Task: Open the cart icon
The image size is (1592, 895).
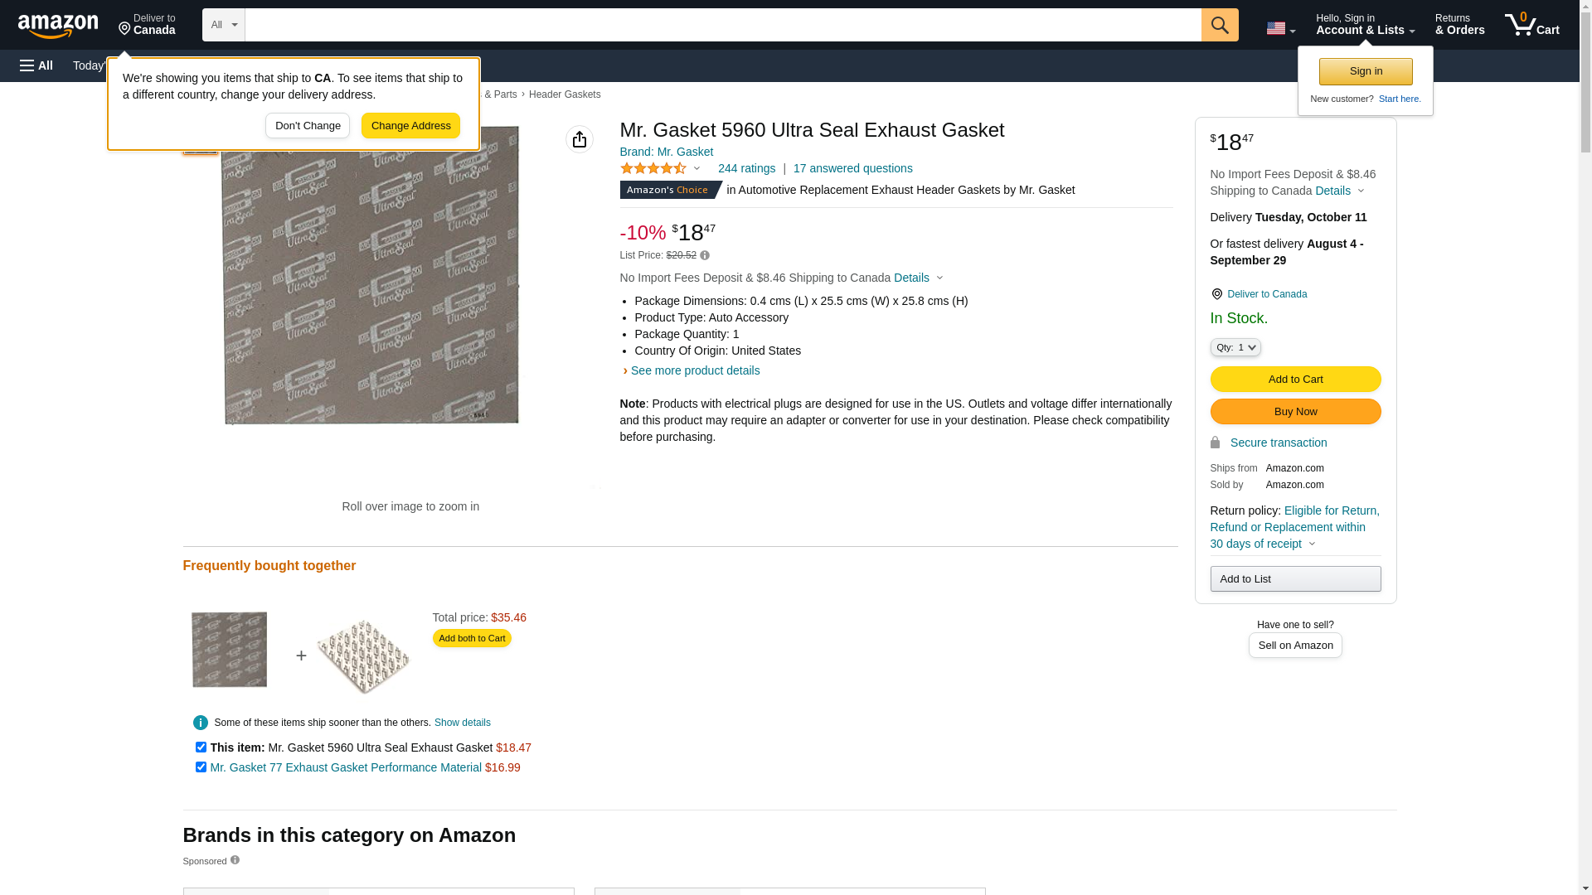Action: (x=1531, y=25)
